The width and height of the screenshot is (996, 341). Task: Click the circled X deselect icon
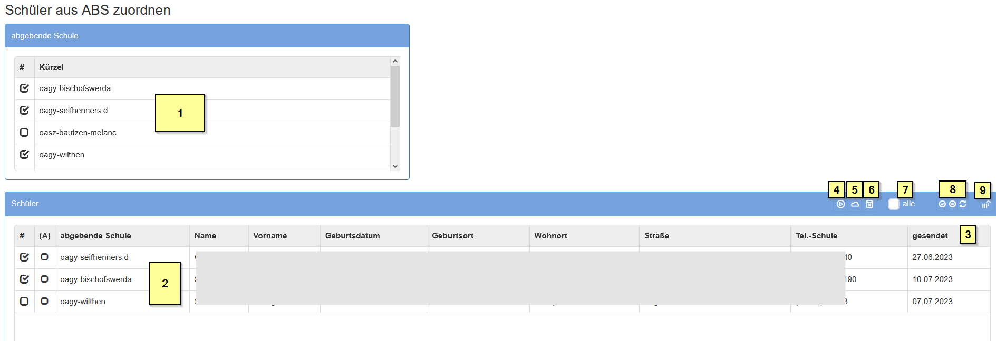(x=952, y=204)
